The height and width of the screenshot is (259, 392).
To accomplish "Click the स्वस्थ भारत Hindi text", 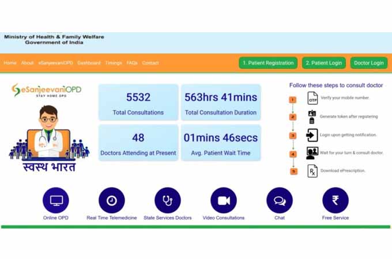I will [49, 167].
